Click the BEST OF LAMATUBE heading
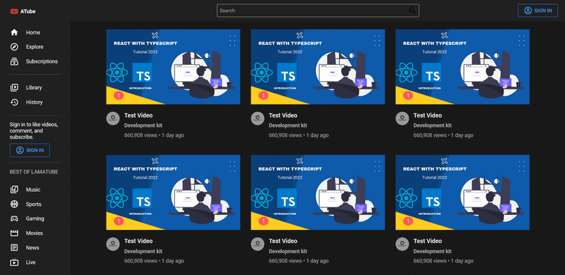Viewport: 565px width, 275px height. pyautogui.click(x=34, y=172)
